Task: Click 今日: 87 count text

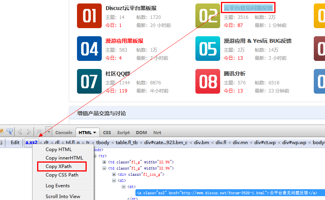Action: click(233, 25)
